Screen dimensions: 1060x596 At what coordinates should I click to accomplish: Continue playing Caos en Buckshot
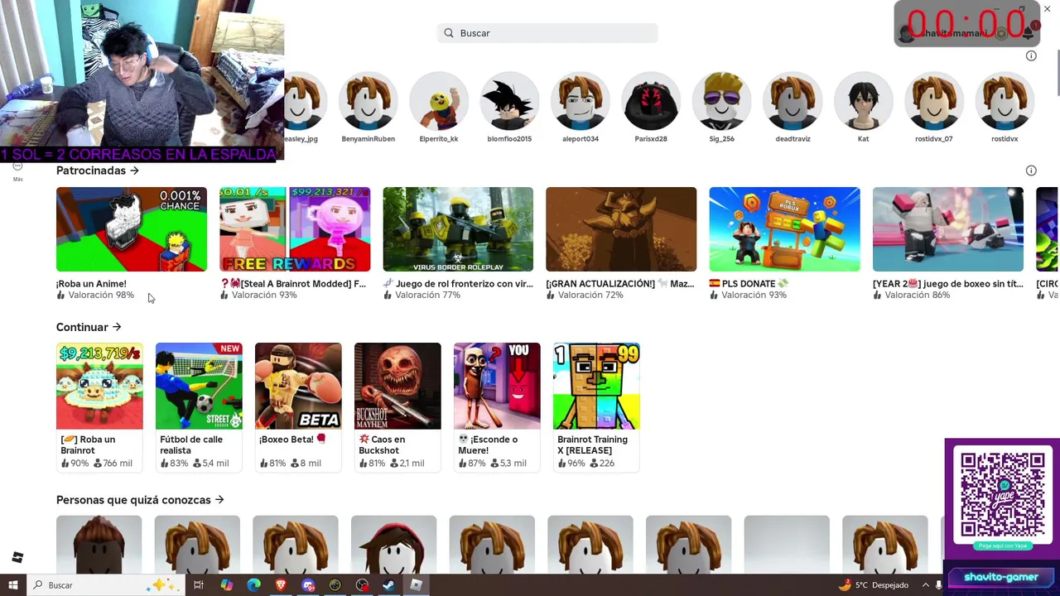point(397,386)
